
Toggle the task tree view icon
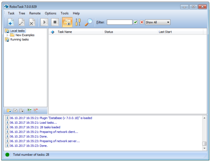66,22
